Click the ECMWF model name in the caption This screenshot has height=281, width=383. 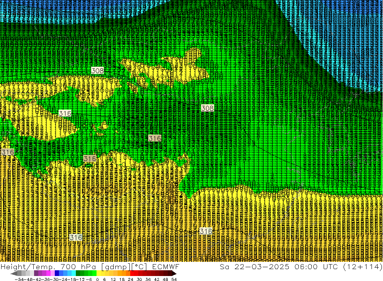click(166, 266)
